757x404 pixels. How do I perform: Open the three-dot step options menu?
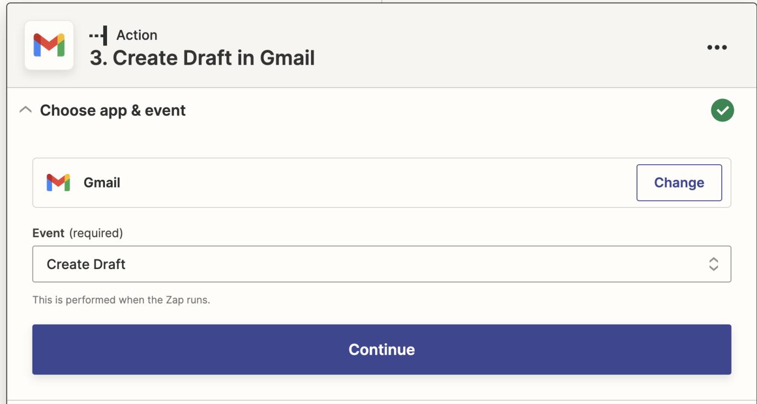pos(717,48)
